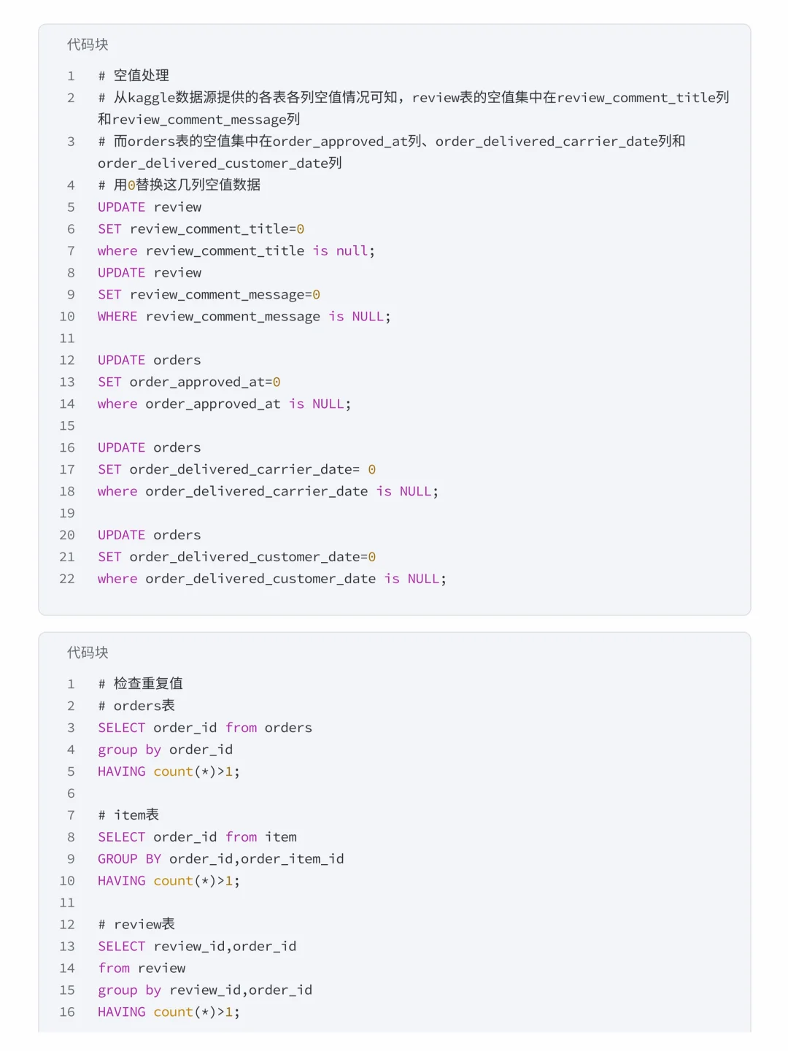Click 'GROUP BY order_id,order_item_id' line
The image size is (788, 1051).
point(221,859)
